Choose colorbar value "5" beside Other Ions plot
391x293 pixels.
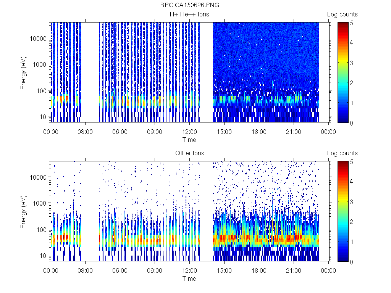[x=351, y=162]
